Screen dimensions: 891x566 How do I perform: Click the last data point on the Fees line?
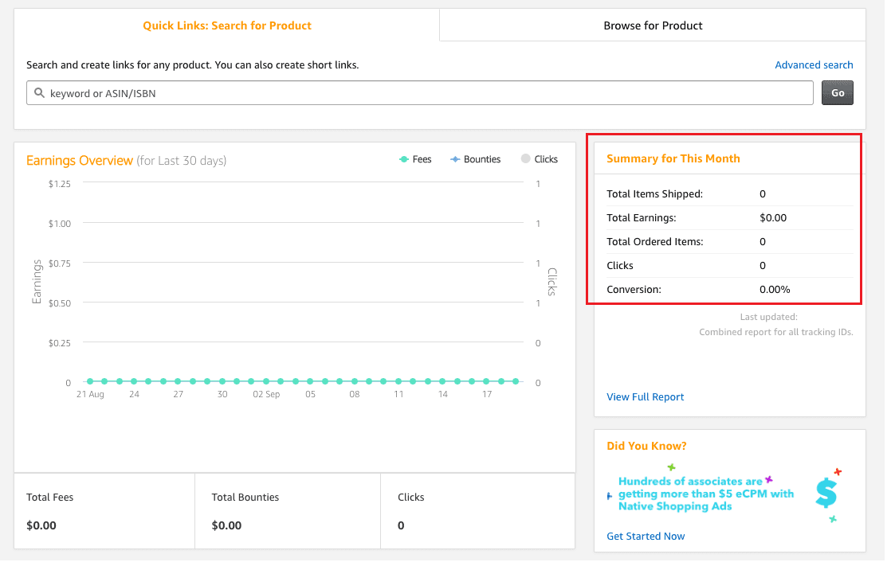coord(516,381)
